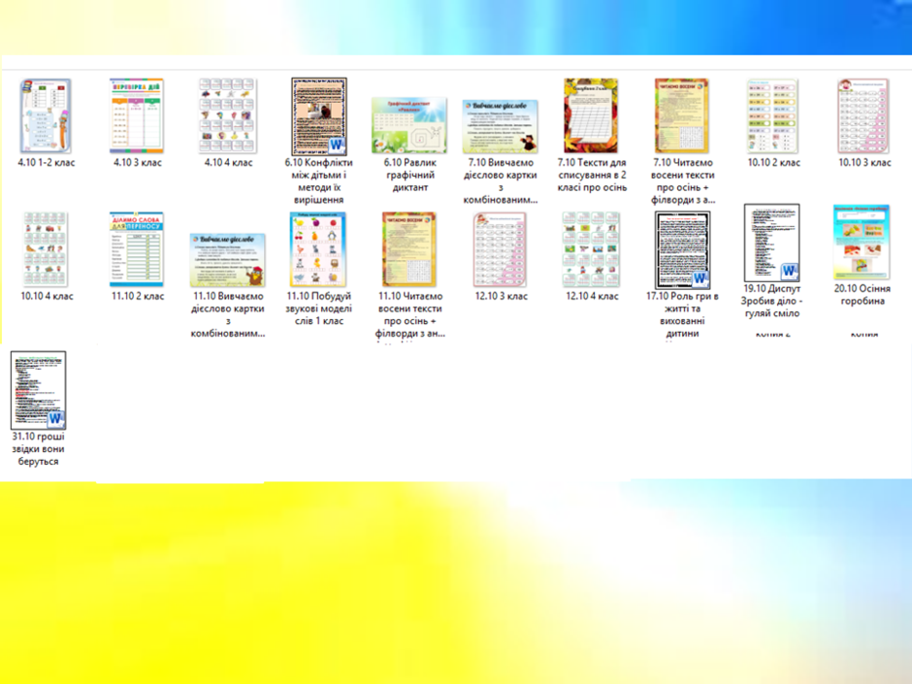This screenshot has height=684, width=912.
Task: Select '7.10 Тексти для списування' file
Action: click(591, 115)
